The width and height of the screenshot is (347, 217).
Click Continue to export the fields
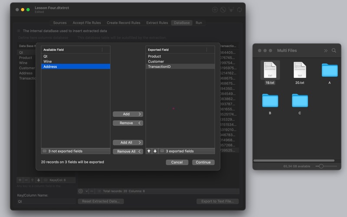pos(203,162)
